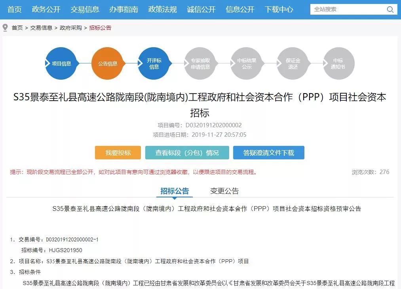
Task: Open the 专家抽取申请信息 process circle
Action: (200, 63)
